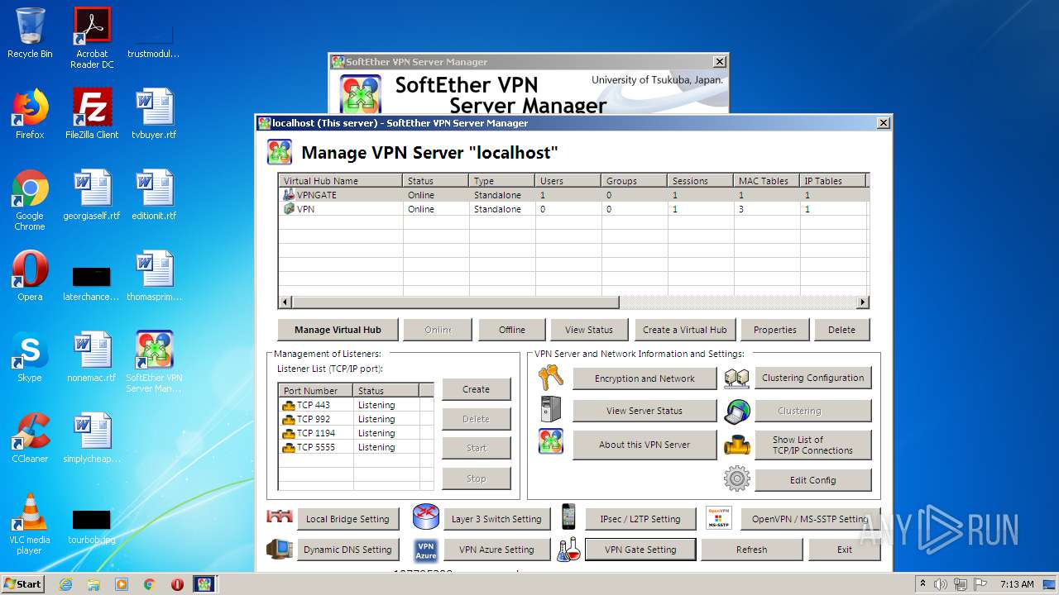Image resolution: width=1059 pixels, height=595 pixels.
Task: Click the monitor icon beside Dynamic DNS Setting
Action: click(x=280, y=550)
